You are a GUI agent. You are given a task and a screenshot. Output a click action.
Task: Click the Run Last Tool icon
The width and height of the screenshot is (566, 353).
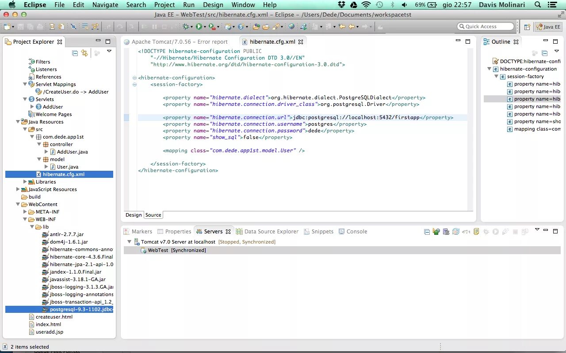click(x=211, y=27)
